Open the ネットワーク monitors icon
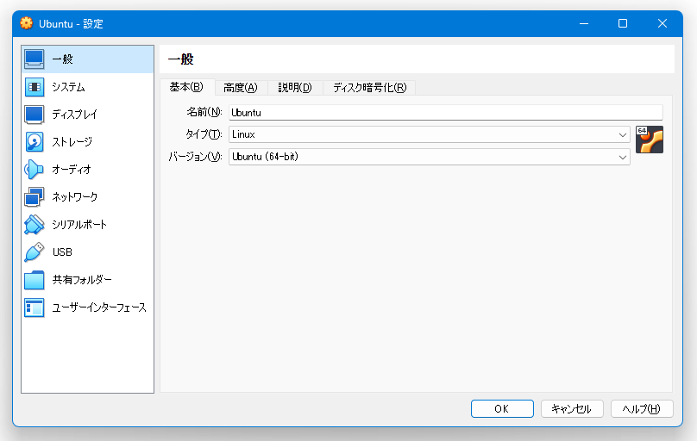 point(35,197)
